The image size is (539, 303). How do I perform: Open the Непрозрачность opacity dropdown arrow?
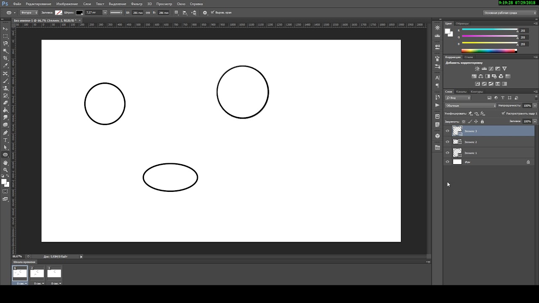point(535,106)
